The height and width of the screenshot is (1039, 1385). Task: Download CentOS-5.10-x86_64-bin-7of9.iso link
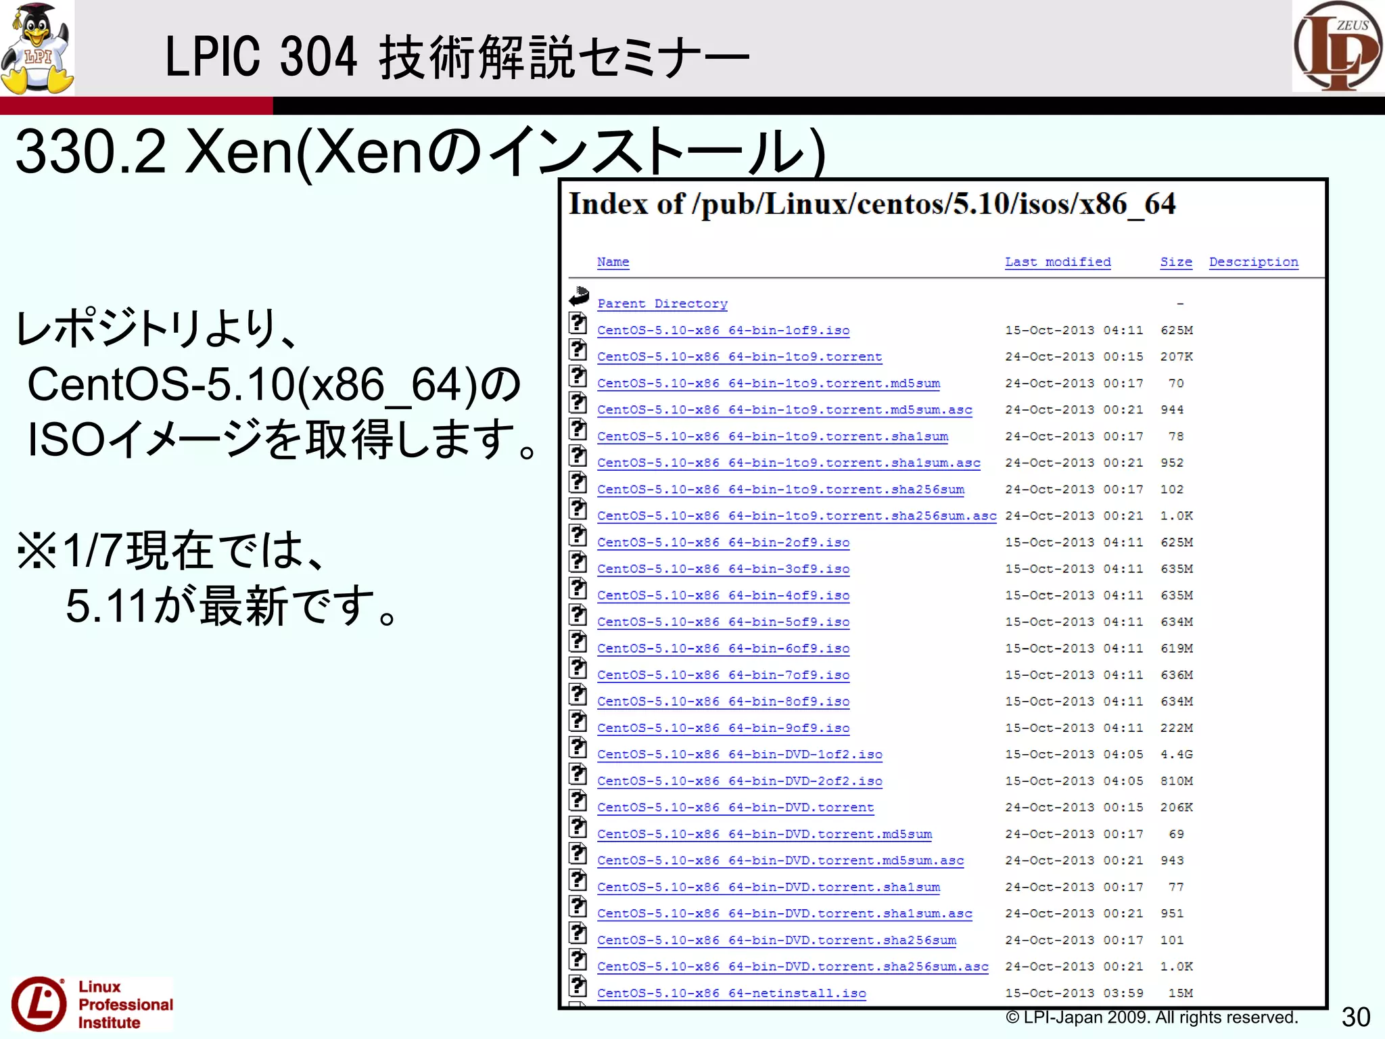[723, 675]
